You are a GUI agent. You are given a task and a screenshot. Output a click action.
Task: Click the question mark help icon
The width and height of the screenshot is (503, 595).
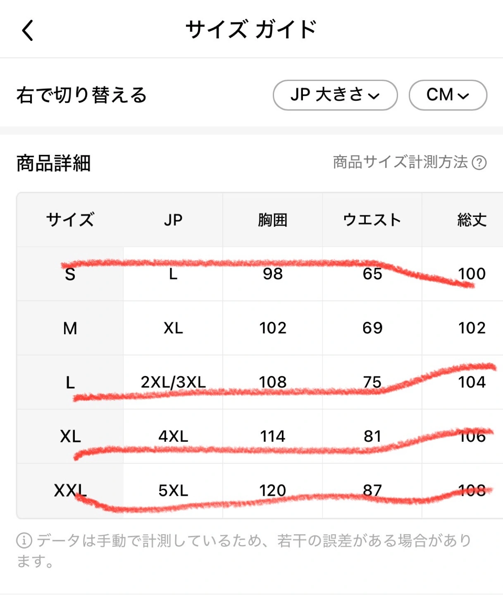pyautogui.click(x=479, y=162)
